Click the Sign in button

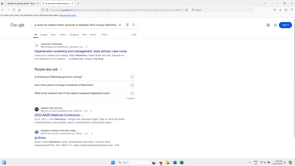[285, 25]
